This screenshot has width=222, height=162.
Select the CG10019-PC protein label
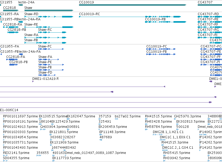coord(157,47)
